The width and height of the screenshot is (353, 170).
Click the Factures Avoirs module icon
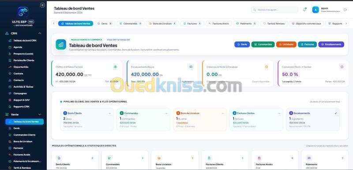point(259,158)
